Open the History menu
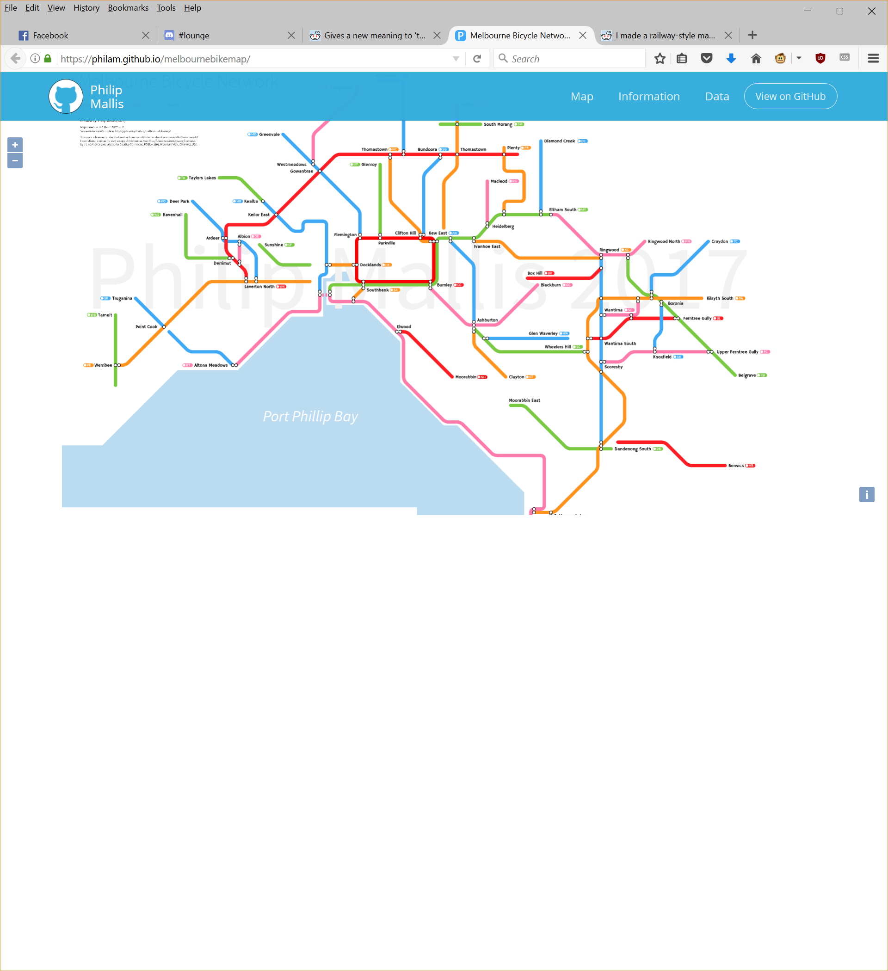Image resolution: width=888 pixels, height=971 pixels. (x=86, y=8)
